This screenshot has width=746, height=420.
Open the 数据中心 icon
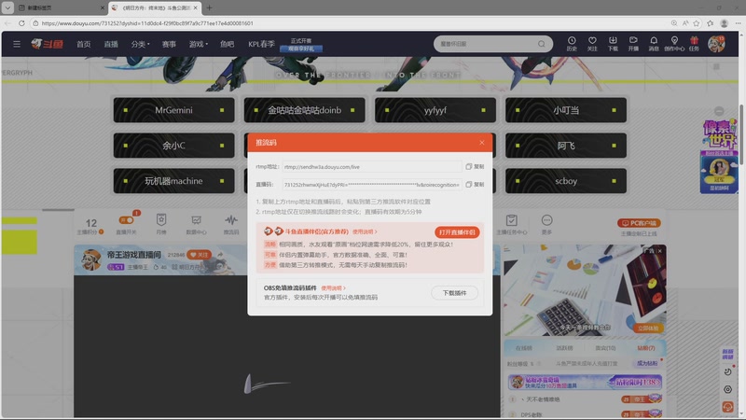[196, 220]
